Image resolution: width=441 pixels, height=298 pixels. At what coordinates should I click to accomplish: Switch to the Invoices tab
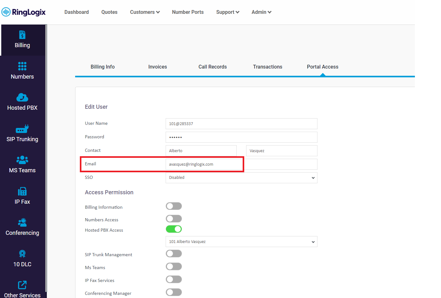158,67
